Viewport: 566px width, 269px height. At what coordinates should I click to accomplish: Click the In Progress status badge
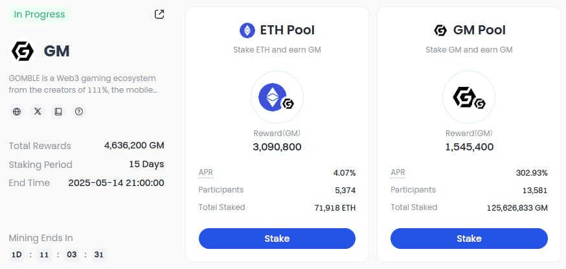coord(40,14)
